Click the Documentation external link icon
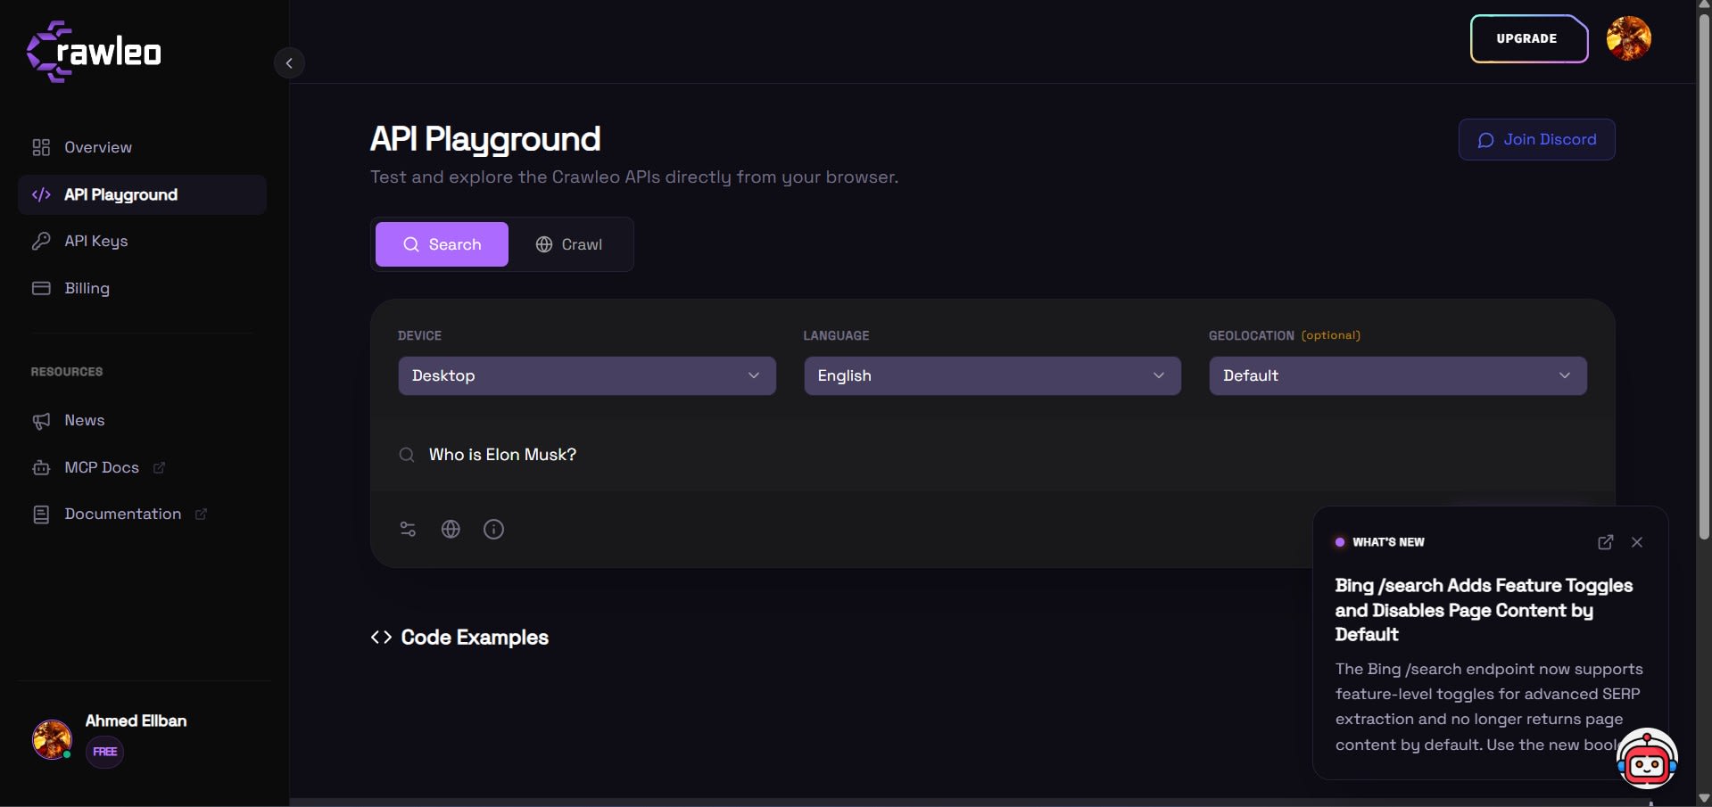1712x807 pixels. (x=201, y=514)
